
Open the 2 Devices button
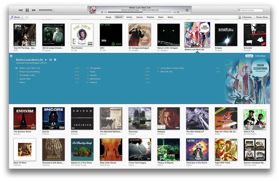(245, 17)
